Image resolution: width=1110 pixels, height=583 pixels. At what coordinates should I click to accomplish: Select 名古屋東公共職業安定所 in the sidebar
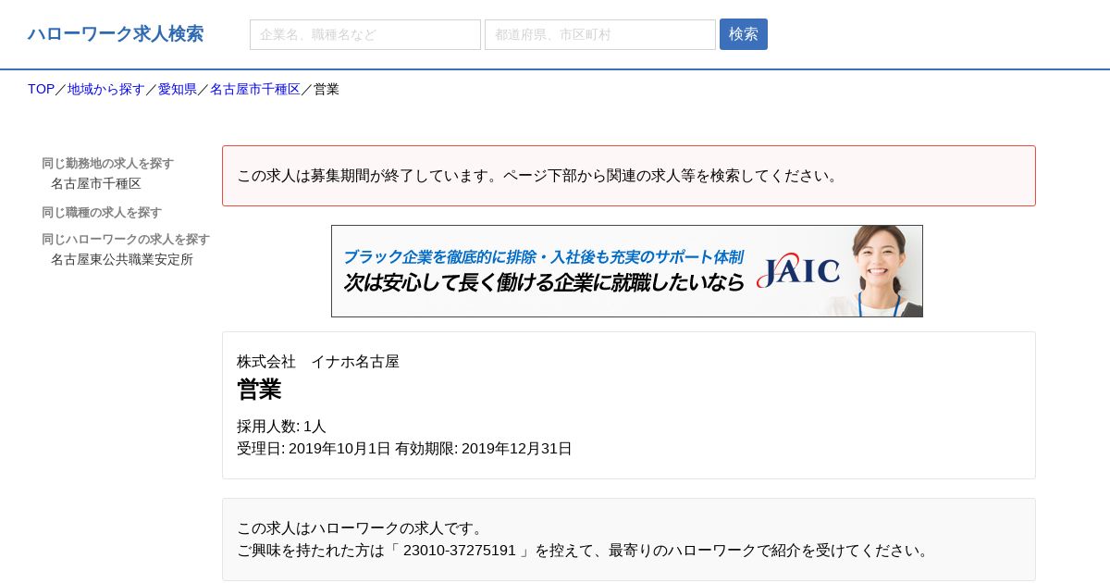[122, 259]
